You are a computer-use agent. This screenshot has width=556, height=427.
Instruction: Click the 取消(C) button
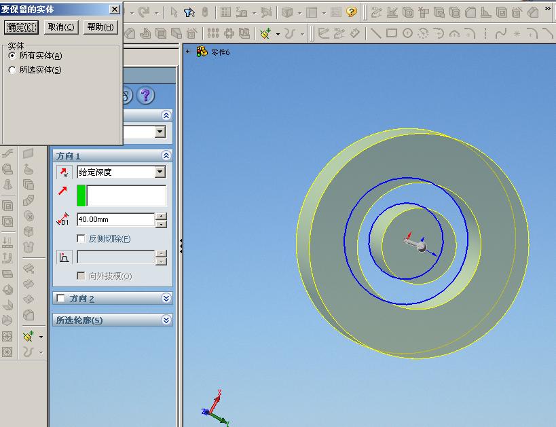[61, 27]
